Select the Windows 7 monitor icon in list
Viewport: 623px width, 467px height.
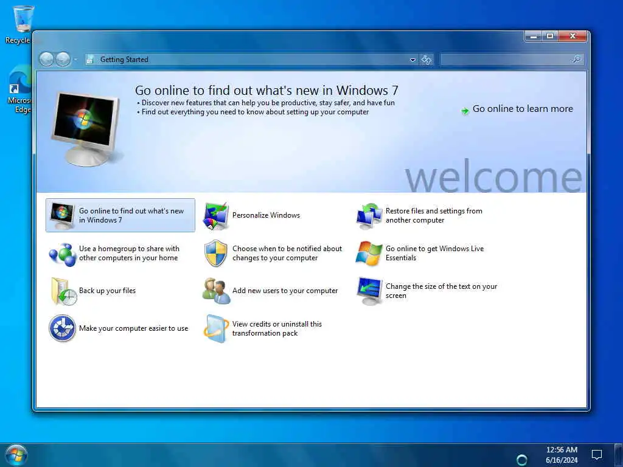coord(63,216)
